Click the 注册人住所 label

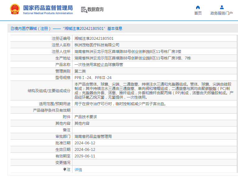coord(61,52)
